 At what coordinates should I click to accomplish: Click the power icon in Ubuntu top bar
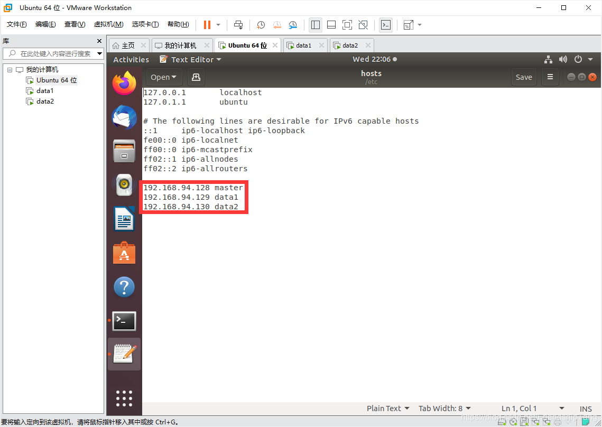coord(578,60)
